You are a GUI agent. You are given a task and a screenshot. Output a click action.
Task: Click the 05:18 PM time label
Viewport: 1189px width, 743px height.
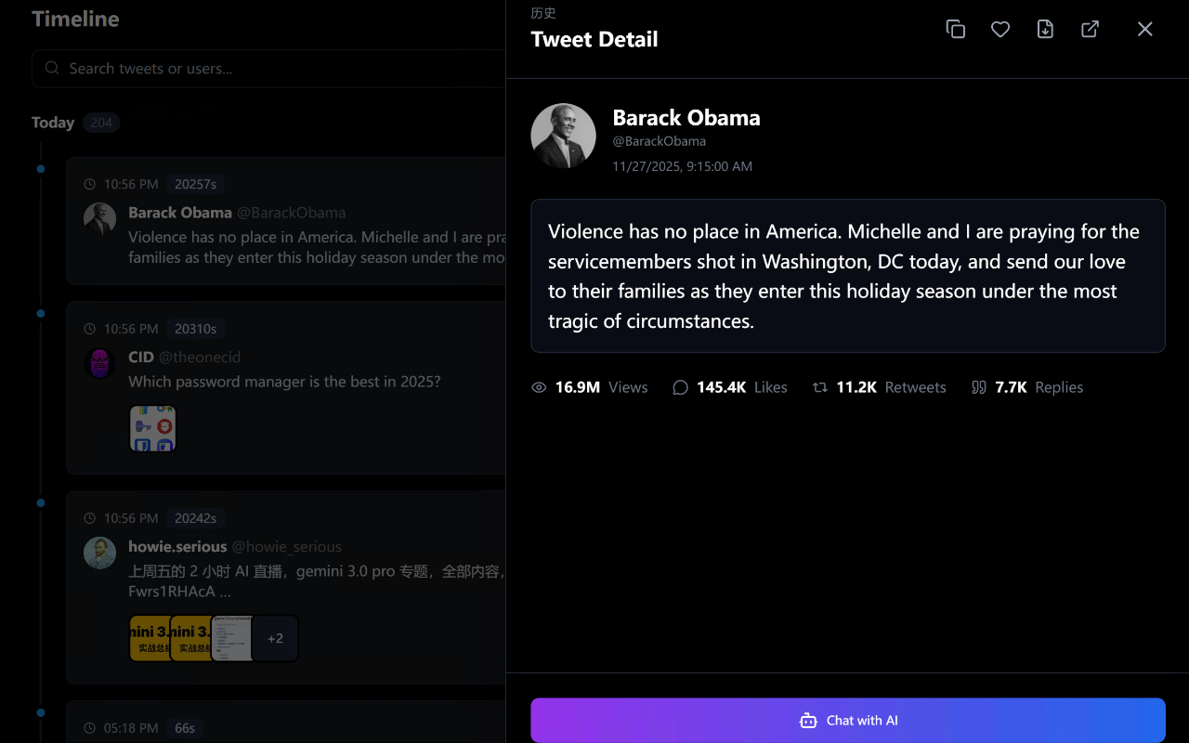(x=131, y=728)
